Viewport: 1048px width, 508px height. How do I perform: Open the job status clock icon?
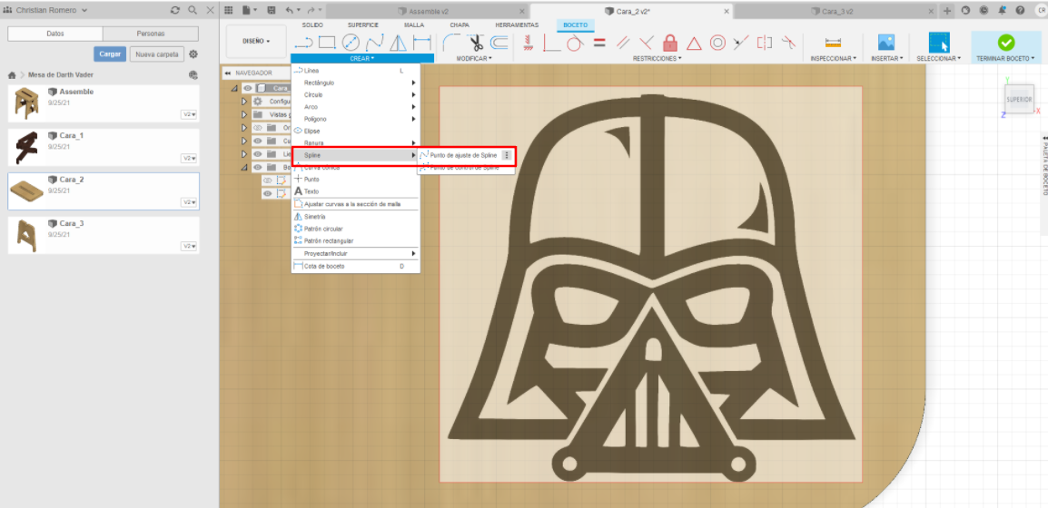pyautogui.click(x=984, y=11)
